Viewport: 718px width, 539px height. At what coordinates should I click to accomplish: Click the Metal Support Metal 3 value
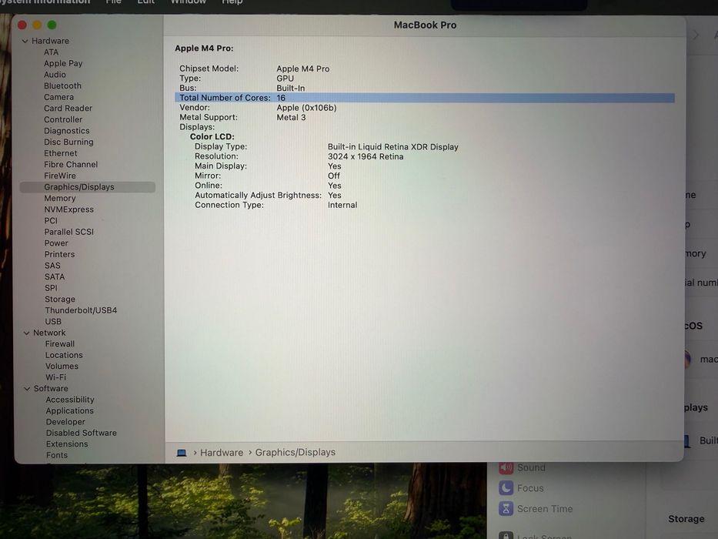(291, 117)
